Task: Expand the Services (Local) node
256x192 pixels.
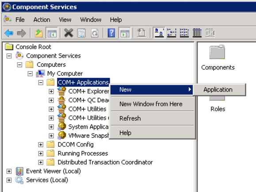Action: 9,180
